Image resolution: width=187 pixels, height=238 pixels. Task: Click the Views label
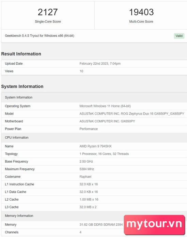pos(9,71)
